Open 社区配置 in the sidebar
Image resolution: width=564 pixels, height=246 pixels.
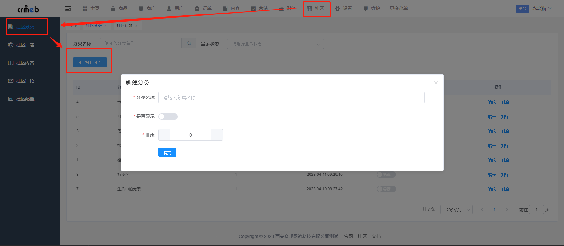[x=25, y=99]
